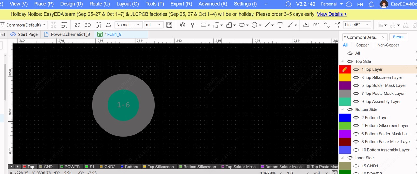This screenshot has width=417, height=174.
Task: Collapse the Top Side layer group
Action: (342, 61)
